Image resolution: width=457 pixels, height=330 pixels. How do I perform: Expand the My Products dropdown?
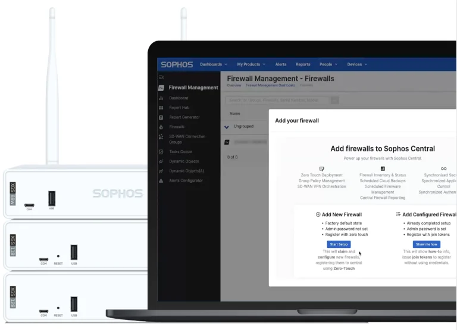pyautogui.click(x=251, y=64)
